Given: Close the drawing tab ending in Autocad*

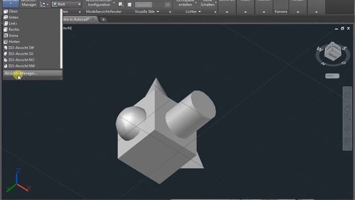Looking at the screenshot, I should coord(93,19).
